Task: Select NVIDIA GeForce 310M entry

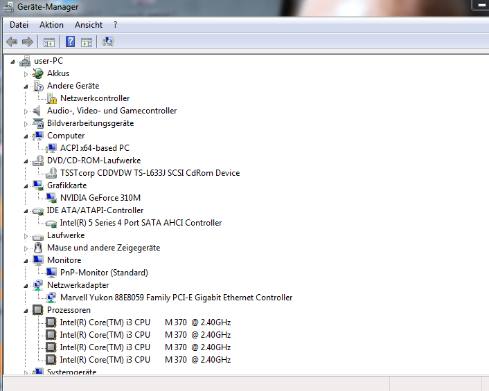Action: click(x=100, y=198)
